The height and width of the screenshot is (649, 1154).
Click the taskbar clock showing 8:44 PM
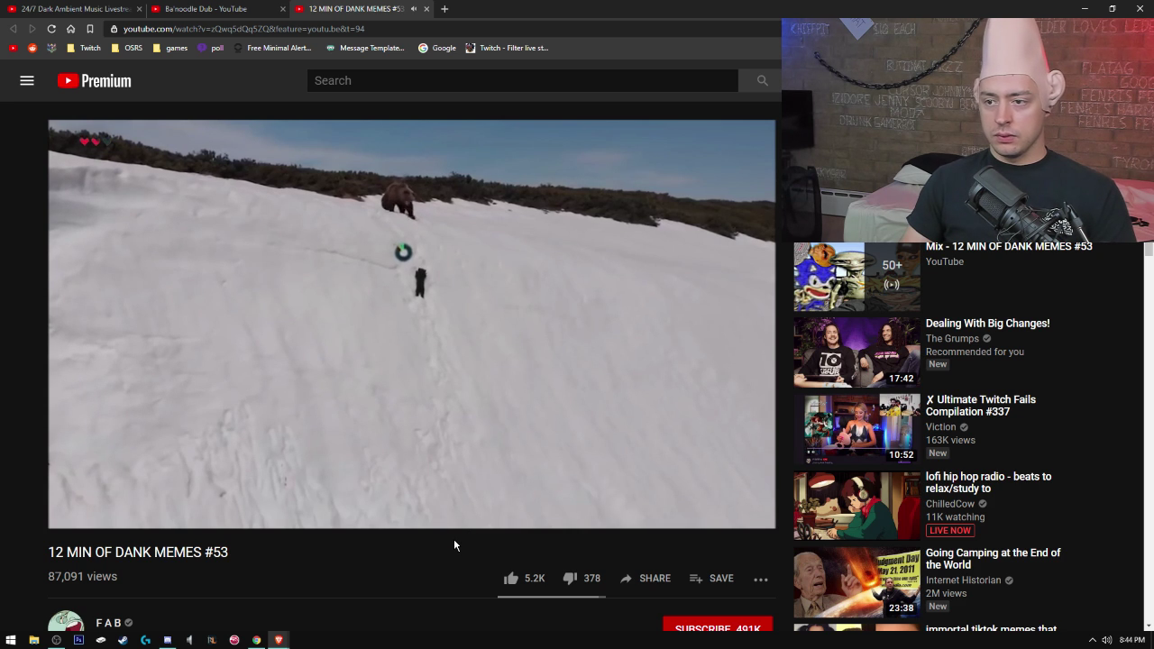coord(1131,640)
